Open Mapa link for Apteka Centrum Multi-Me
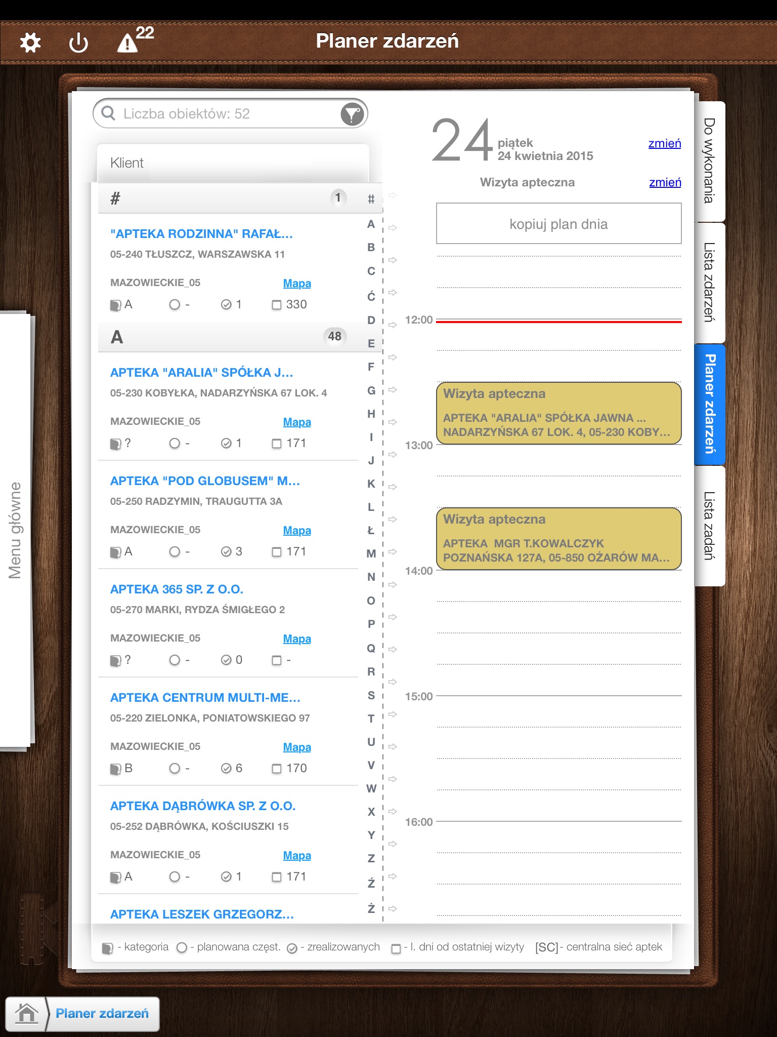This screenshot has width=777, height=1037. (297, 747)
